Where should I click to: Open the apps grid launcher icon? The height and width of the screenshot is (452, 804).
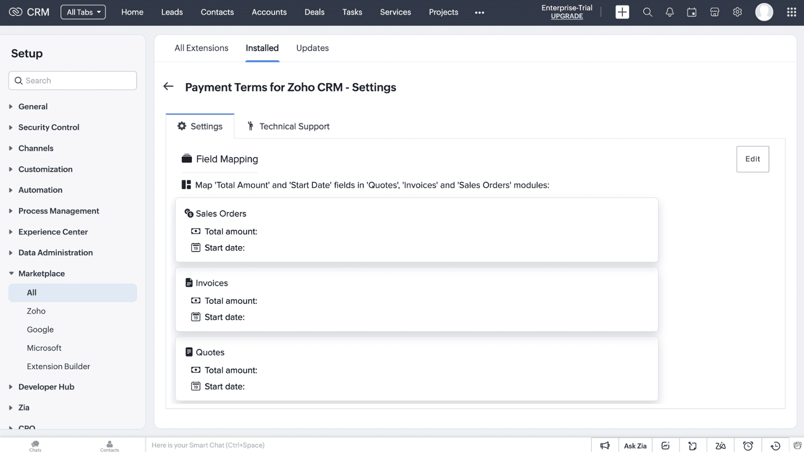[x=791, y=12]
